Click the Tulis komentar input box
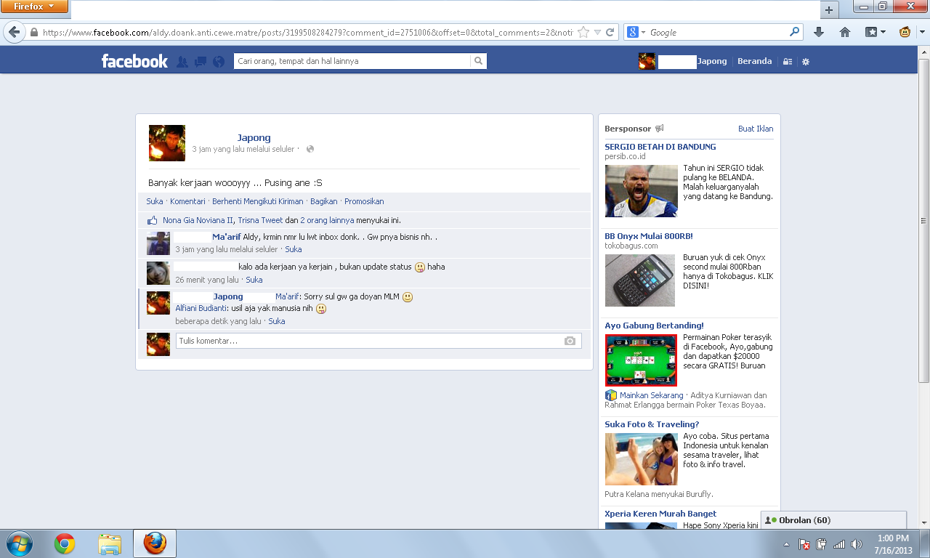Screen dimensions: 930x558 [x=379, y=341]
